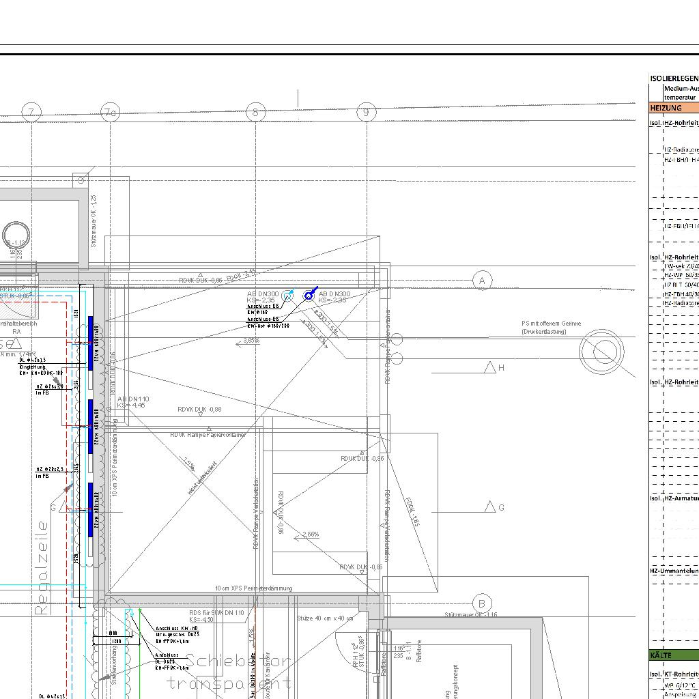The height and width of the screenshot is (699, 699).
Task: Select grid axis bubble 7a
Action: (x=110, y=113)
